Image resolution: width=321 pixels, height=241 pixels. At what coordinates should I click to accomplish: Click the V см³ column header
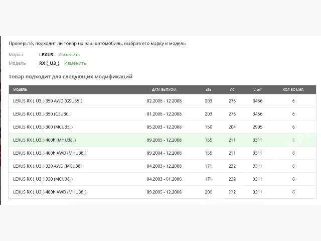coord(257,89)
